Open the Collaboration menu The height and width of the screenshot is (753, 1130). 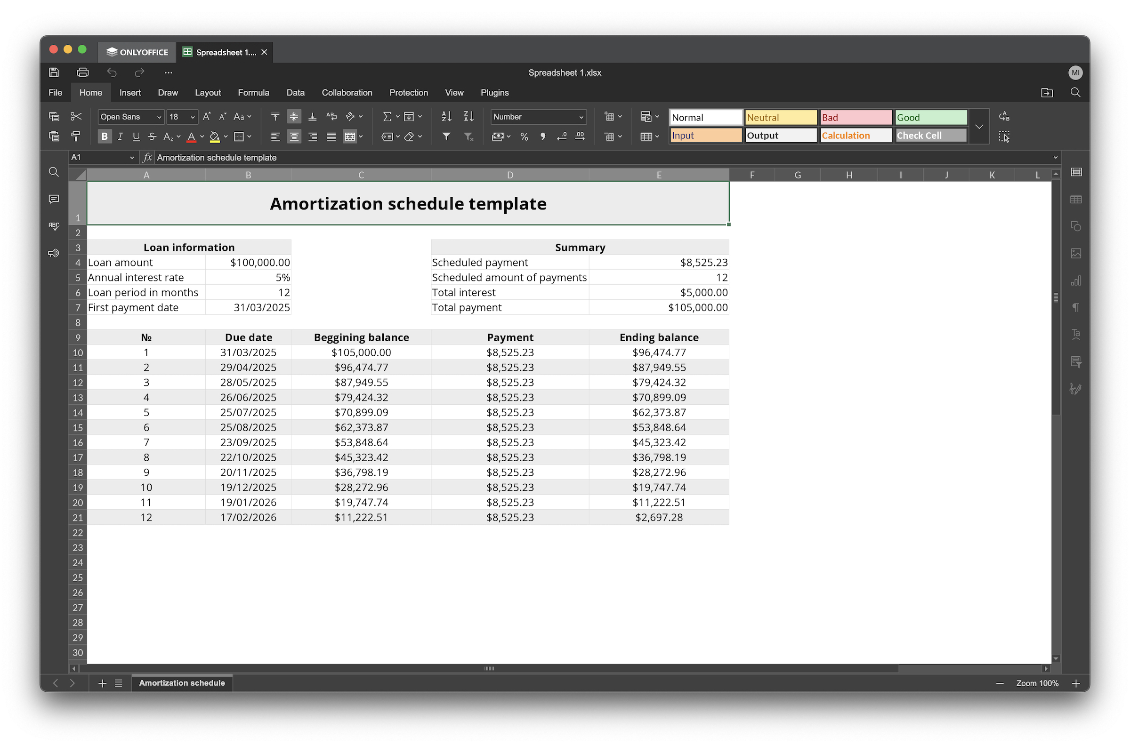coord(347,92)
